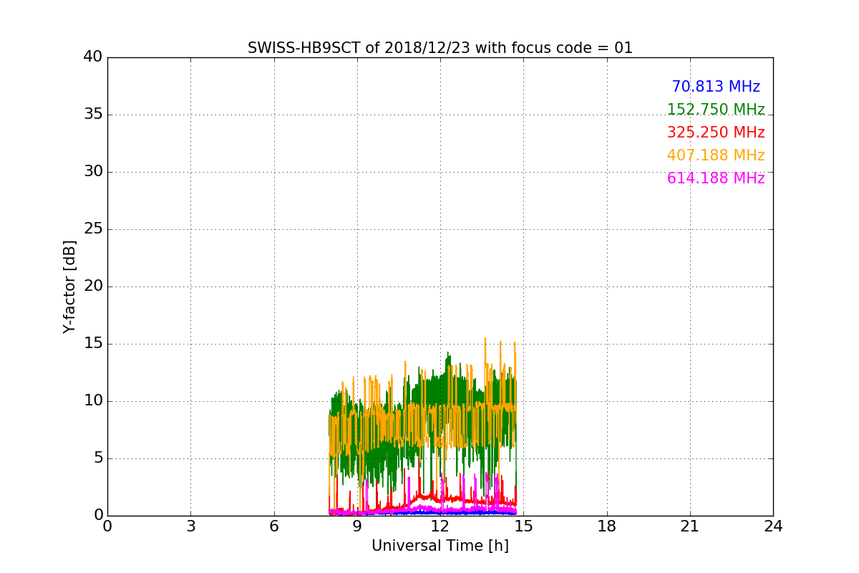Click the y-axis tick label 10
This screenshot has width=859, height=573.
click(x=93, y=401)
